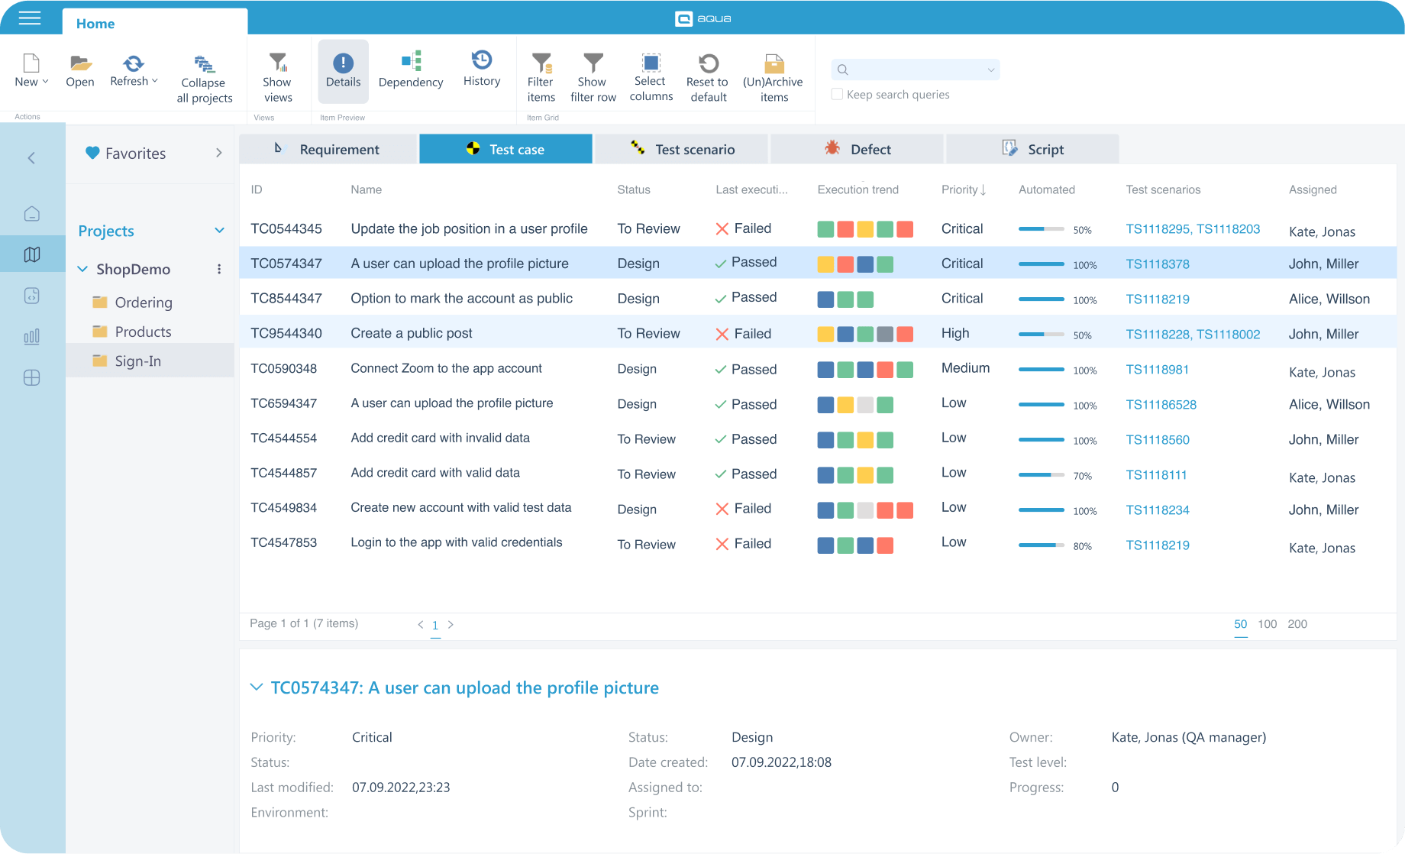The height and width of the screenshot is (854, 1405).
Task: Click the Filter items icon
Action: pyautogui.click(x=541, y=62)
